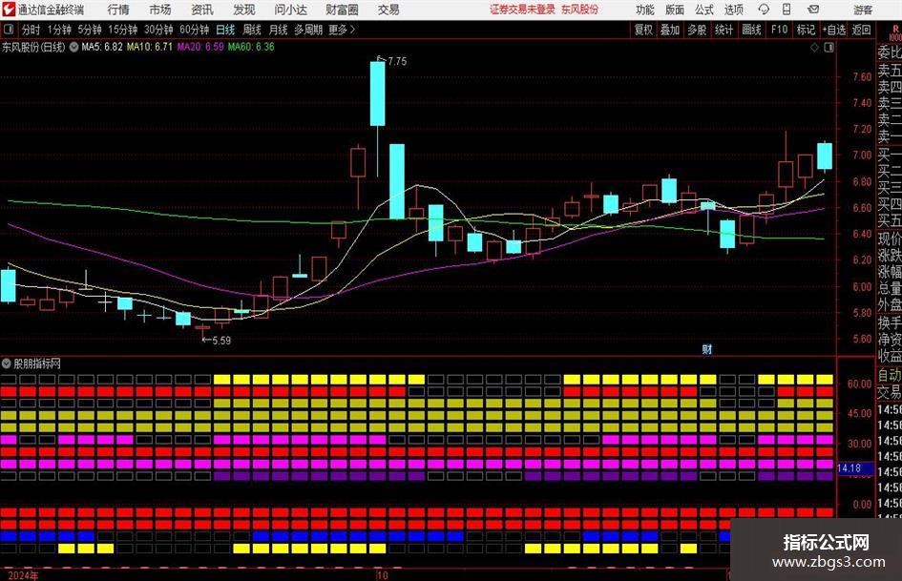Switch to 15分钟 period tab
The height and width of the screenshot is (581, 902).
pyautogui.click(x=123, y=30)
